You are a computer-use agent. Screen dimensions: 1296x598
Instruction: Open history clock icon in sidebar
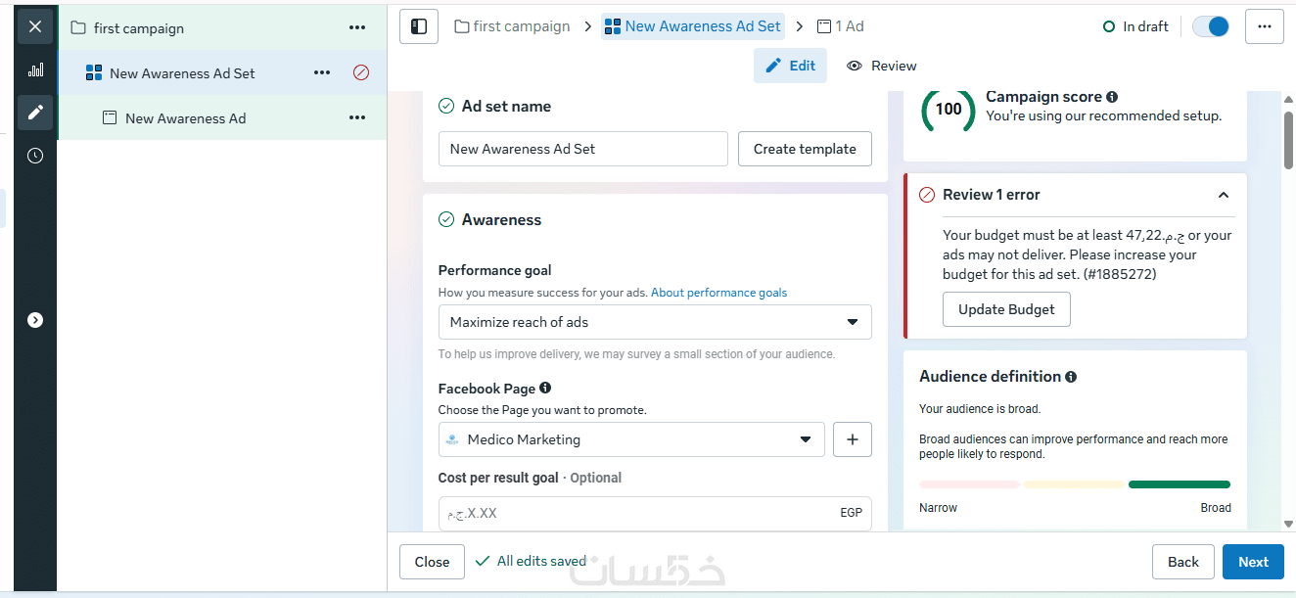click(x=35, y=156)
